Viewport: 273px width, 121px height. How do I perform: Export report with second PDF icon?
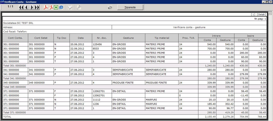(x=51, y=7)
